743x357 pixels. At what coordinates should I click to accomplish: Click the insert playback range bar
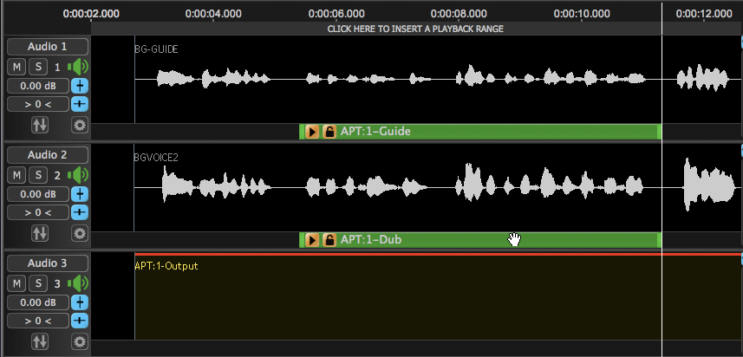[x=414, y=29]
